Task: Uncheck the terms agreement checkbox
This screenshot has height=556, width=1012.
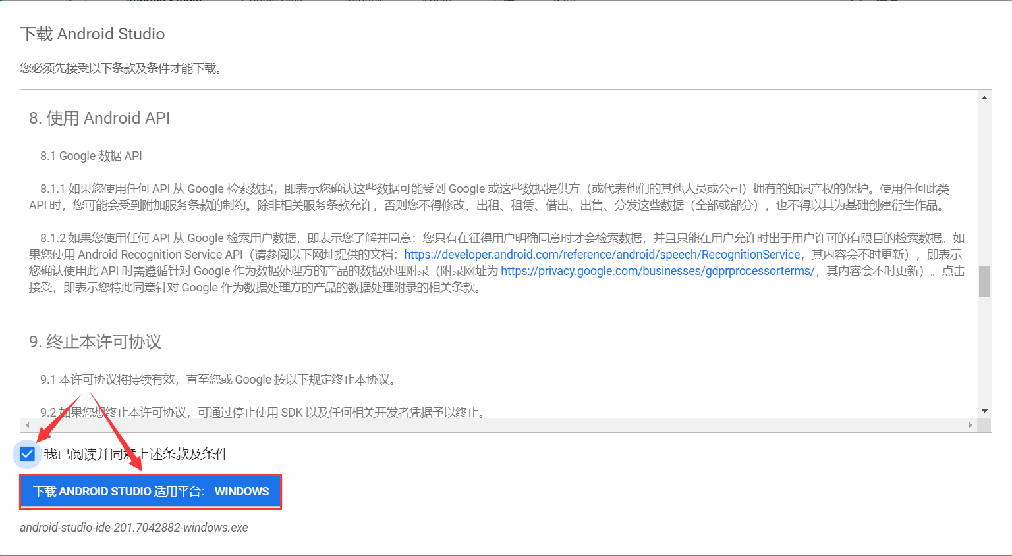Action: (x=27, y=454)
